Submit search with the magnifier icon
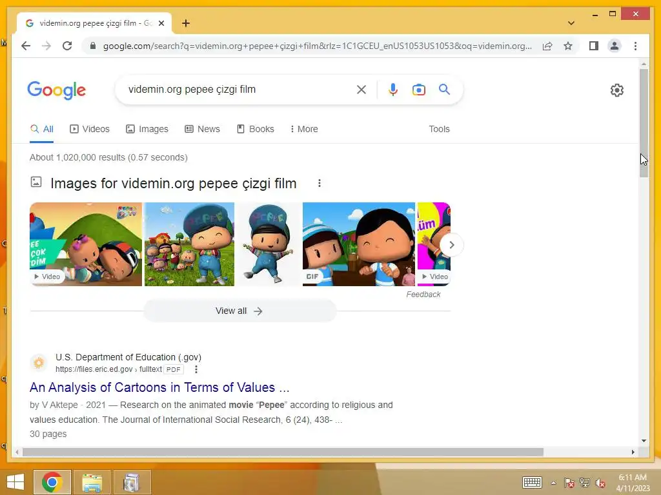This screenshot has height=495, width=661. coord(444,89)
